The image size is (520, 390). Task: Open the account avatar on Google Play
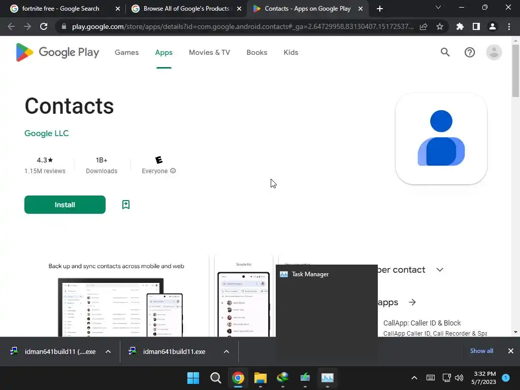pos(494,52)
